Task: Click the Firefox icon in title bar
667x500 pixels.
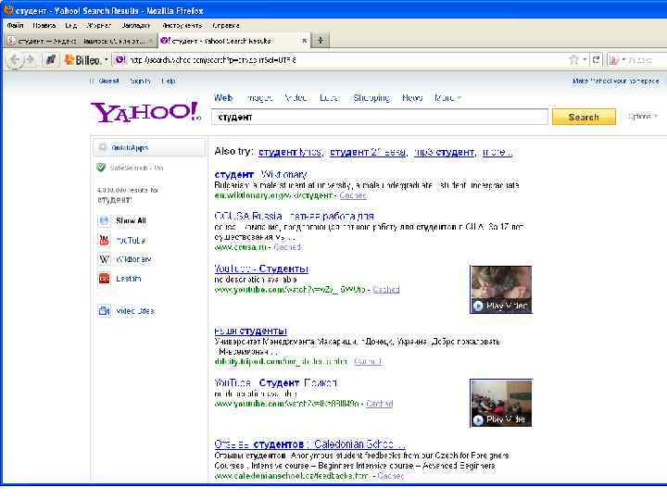Action: pyautogui.click(x=8, y=10)
